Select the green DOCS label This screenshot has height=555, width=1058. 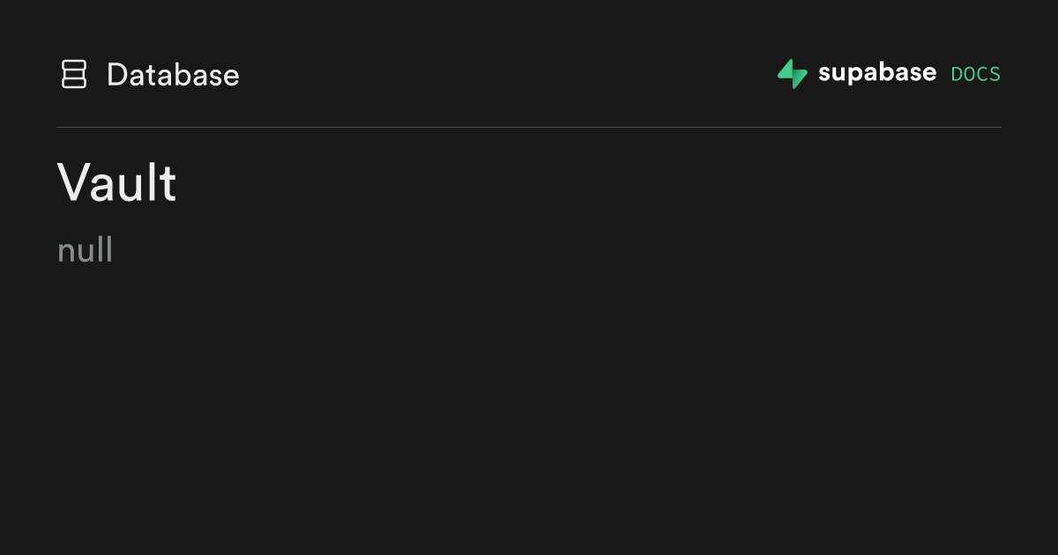[x=976, y=75]
